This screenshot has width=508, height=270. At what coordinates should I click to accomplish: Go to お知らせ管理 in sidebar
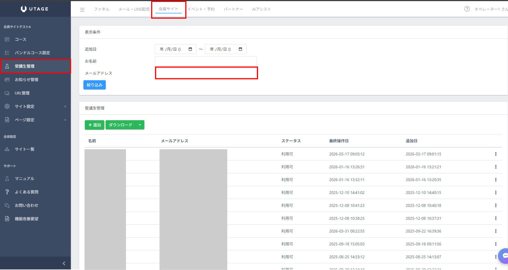[x=27, y=80]
